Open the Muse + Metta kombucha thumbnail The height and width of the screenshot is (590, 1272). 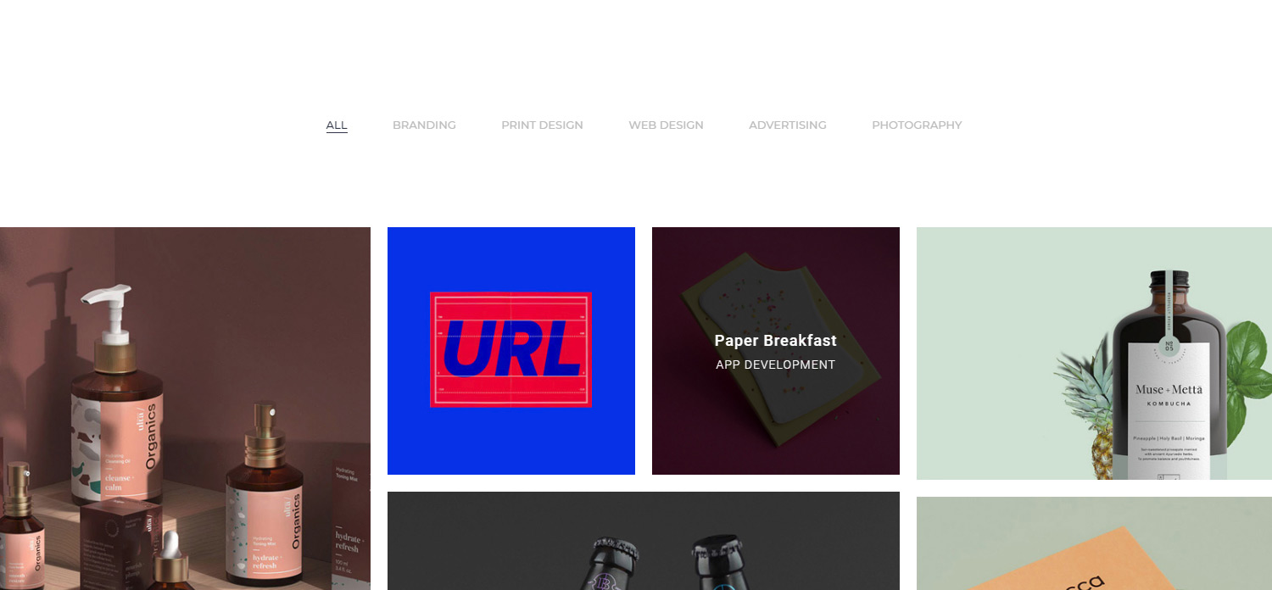1094,353
